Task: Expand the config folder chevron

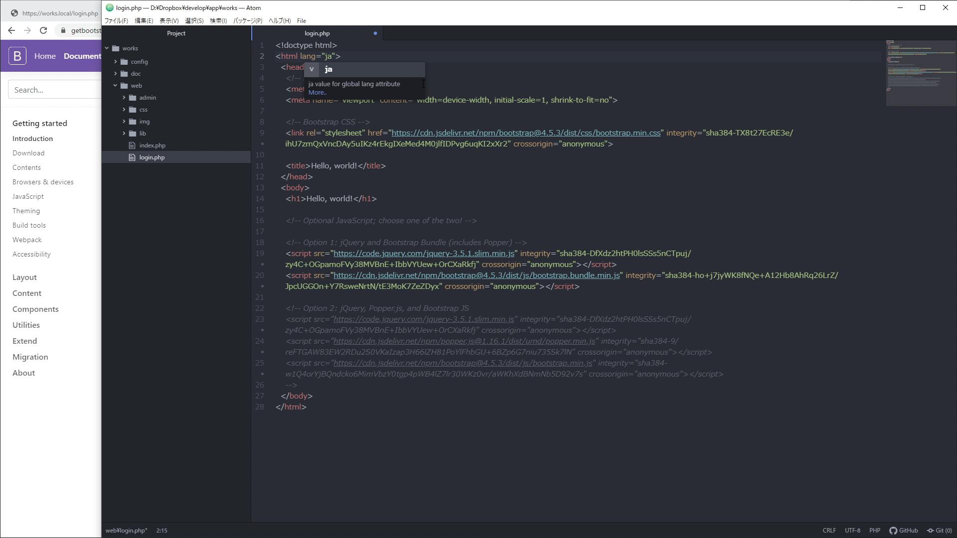Action: (x=115, y=62)
